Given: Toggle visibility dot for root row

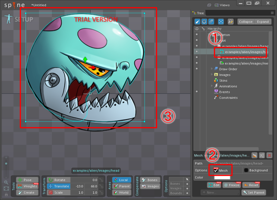Looking at the screenshot, I should point(197,40).
